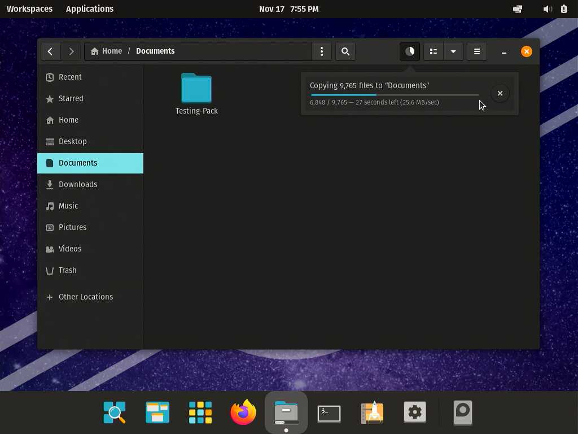
Task: Launch Firefox from the dock
Action: pos(243,413)
